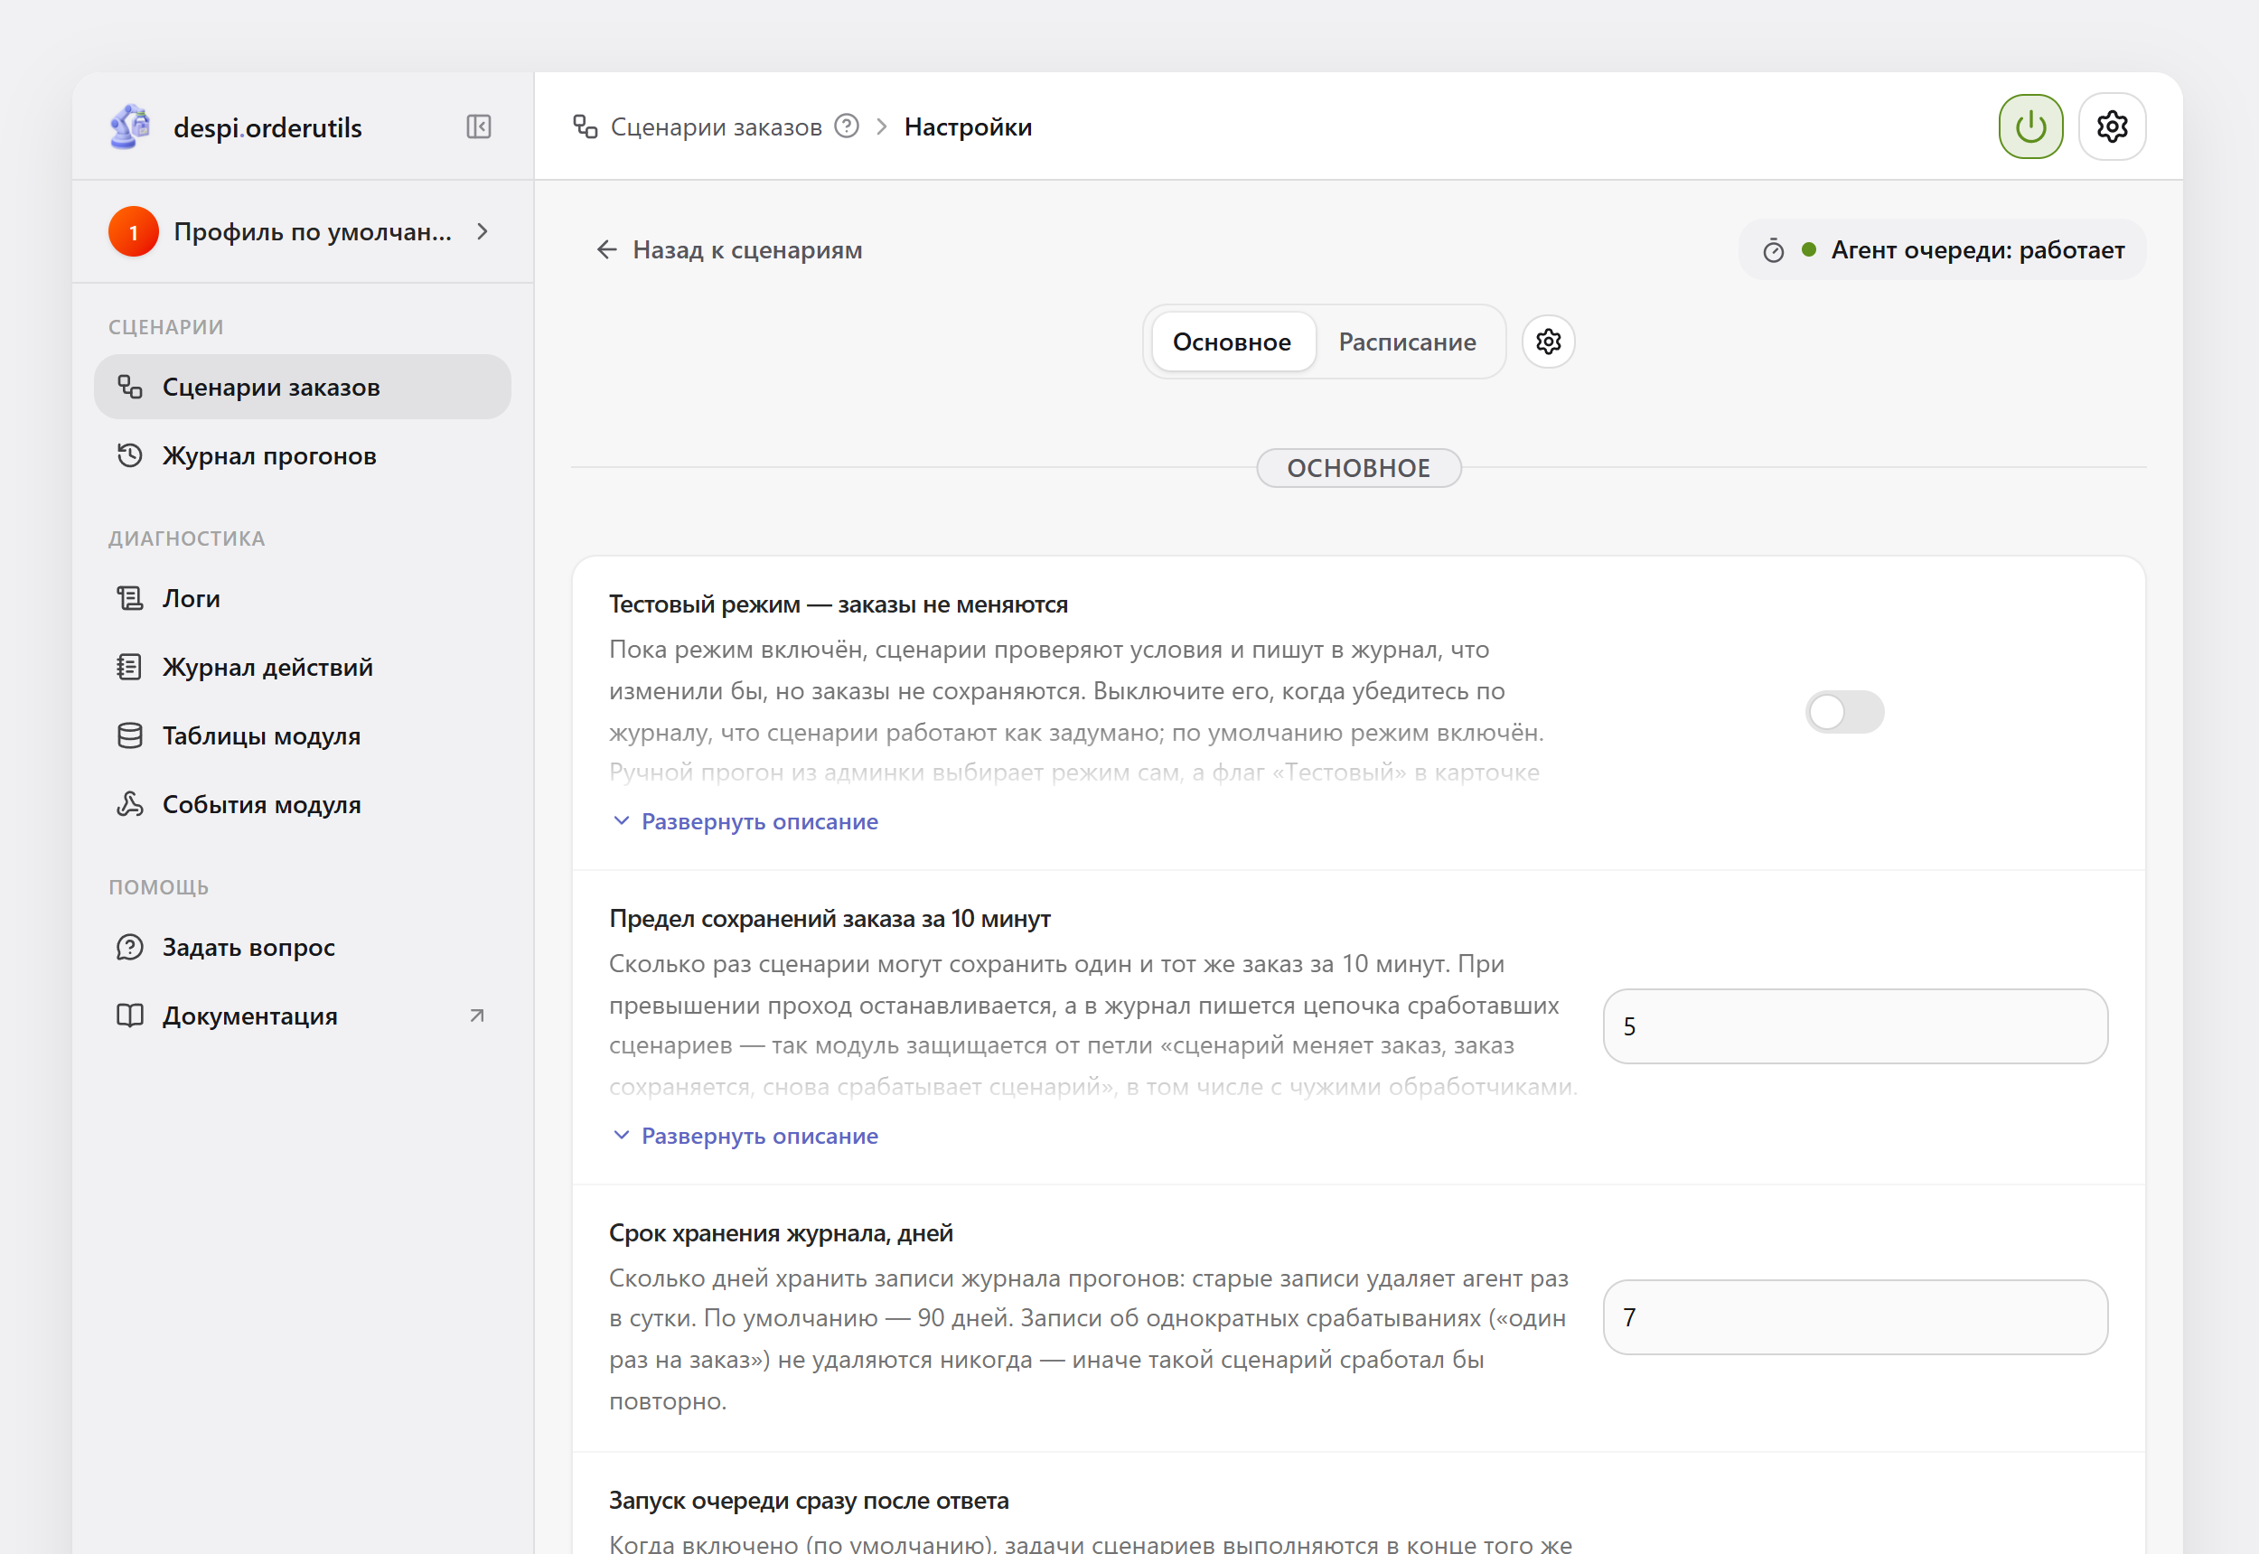This screenshot has width=2259, height=1554.
Task: Click Сценарии заказов breadcrumb link
Action: 716,126
